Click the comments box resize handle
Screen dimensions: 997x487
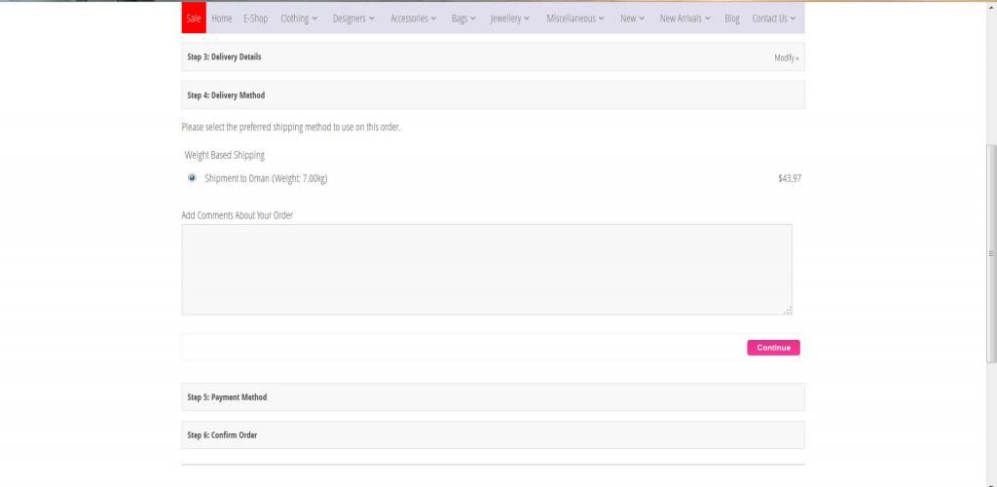(788, 311)
